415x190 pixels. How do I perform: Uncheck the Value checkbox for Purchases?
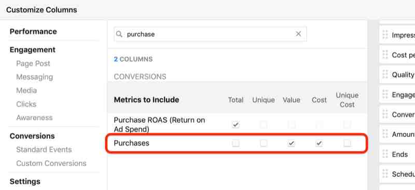(x=291, y=143)
